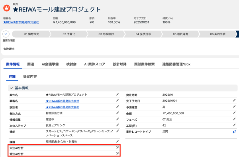This screenshot has height=157, width=239.
Task: Edit the 案件名 field pencil icon
Action: tap(118, 94)
